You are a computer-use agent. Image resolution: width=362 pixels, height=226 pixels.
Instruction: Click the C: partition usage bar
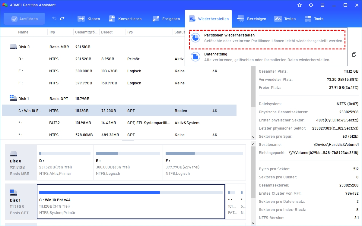click(x=131, y=192)
